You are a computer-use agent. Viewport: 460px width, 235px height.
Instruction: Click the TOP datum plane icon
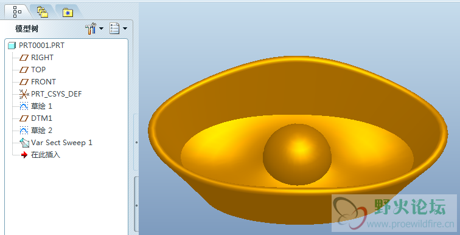click(24, 70)
